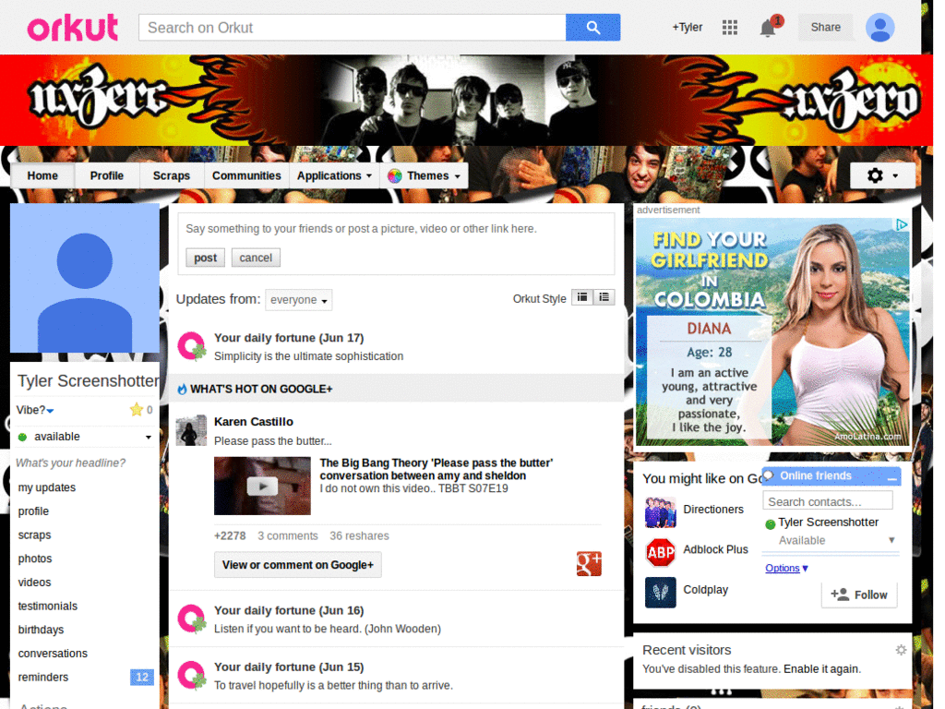Click the Search contacts field
This screenshot has width=945, height=709.
tap(828, 501)
